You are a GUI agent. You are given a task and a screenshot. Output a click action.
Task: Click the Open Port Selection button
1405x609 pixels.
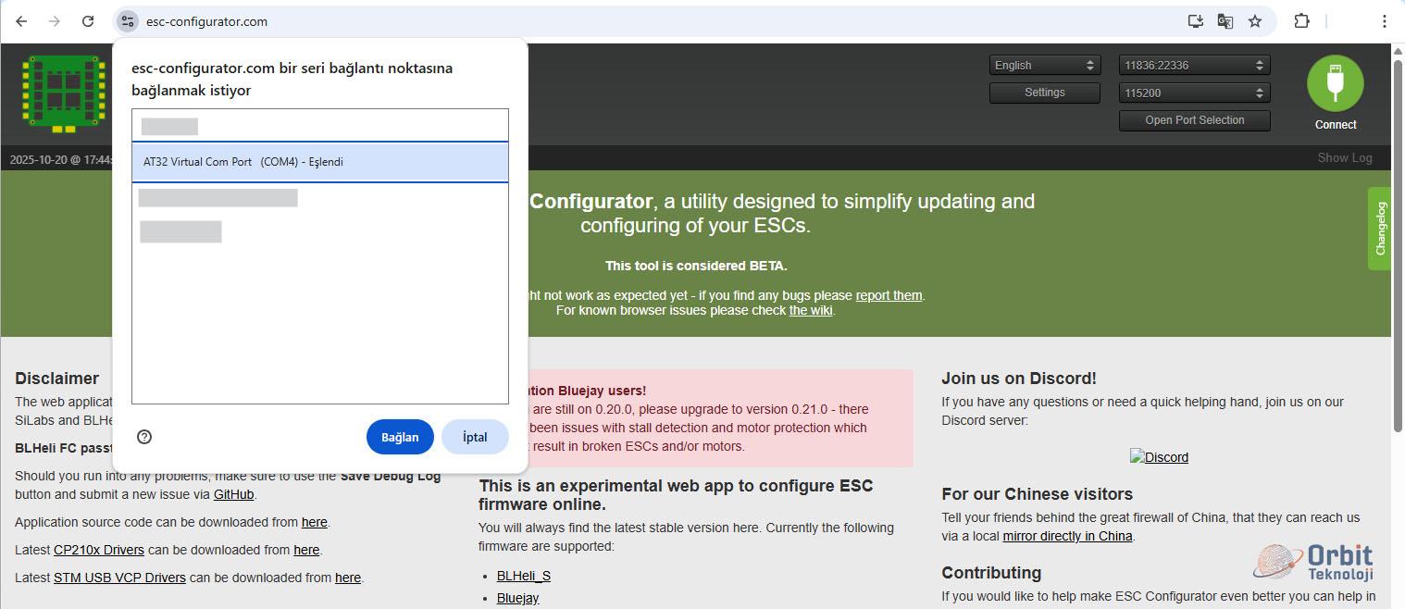1194,120
